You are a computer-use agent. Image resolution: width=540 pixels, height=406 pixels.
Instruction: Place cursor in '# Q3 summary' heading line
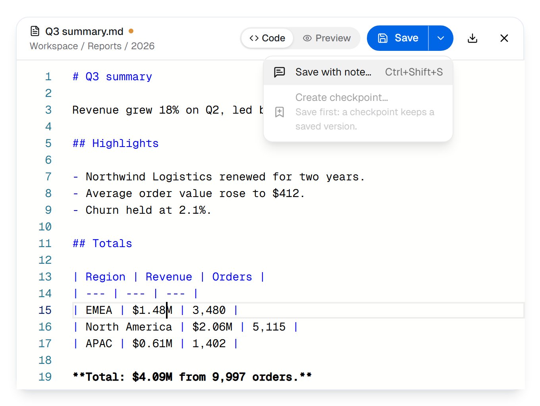[x=112, y=77]
